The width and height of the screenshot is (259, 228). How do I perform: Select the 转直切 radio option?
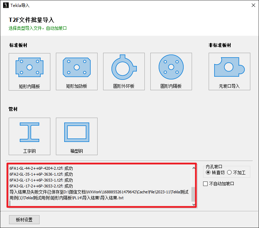tap(215, 172)
